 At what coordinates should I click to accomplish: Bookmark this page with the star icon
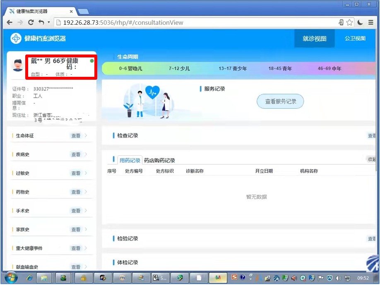pyautogui.click(x=349, y=22)
